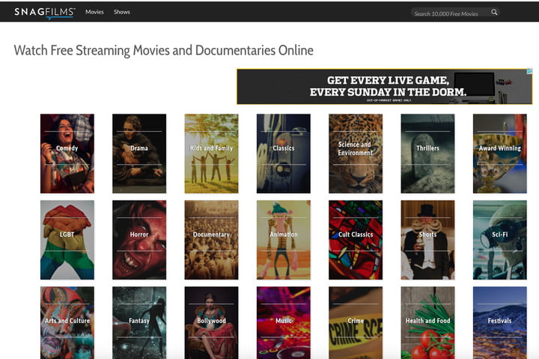
Task: Close the ad via its corner icon
Action: click(x=530, y=71)
